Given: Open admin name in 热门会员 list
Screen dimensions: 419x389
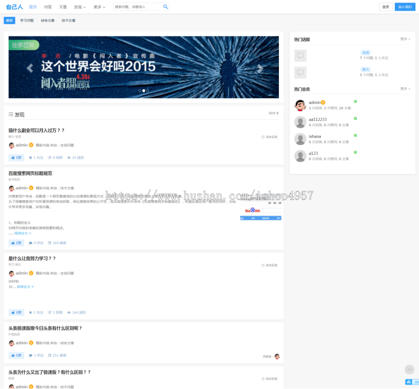Looking at the screenshot, I should (315, 102).
